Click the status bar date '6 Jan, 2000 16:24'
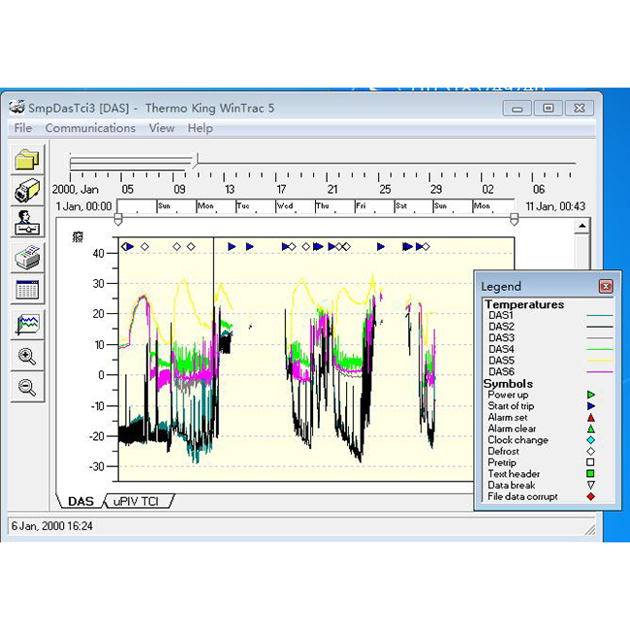Image resolution: width=630 pixels, height=630 pixels. point(51,526)
